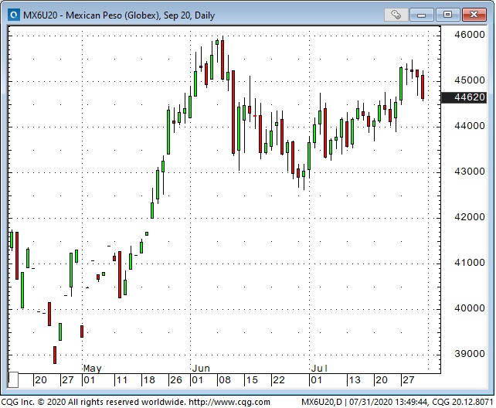Click the date label 13 in July

[x=355, y=380]
